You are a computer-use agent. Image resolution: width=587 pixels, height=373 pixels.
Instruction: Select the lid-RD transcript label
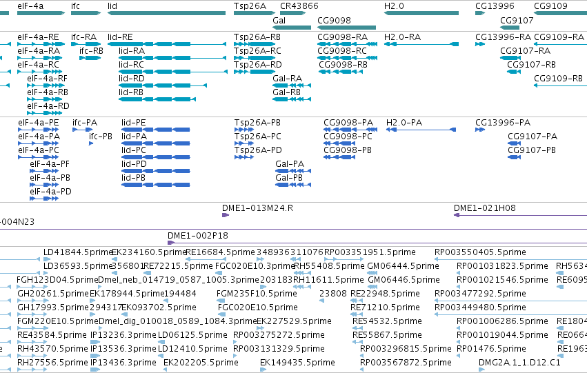pyautogui.click(x=131, y=78)
